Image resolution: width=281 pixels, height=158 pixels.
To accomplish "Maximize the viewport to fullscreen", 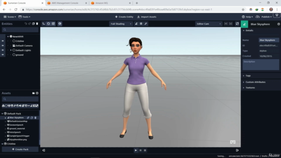I will [x=237, y=24].
